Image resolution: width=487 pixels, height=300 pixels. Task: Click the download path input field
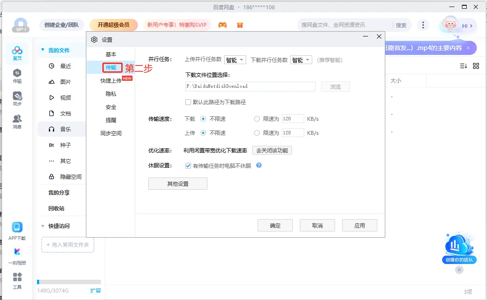coord(250,86)
